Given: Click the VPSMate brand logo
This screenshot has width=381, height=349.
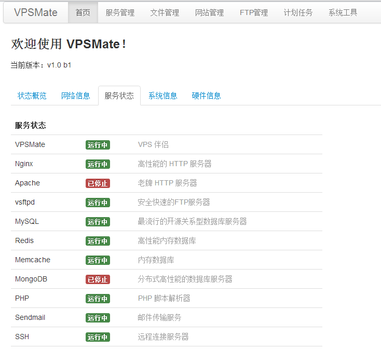Looking at the screenshot, I should [x=36, y=12].
